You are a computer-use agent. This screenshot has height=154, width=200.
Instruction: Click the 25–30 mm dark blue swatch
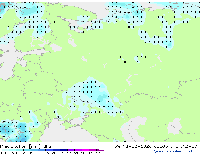[x=64, y=150]
